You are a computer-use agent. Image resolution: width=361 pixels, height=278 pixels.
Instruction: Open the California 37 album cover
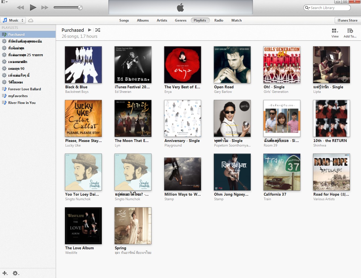tap(282, 172)
